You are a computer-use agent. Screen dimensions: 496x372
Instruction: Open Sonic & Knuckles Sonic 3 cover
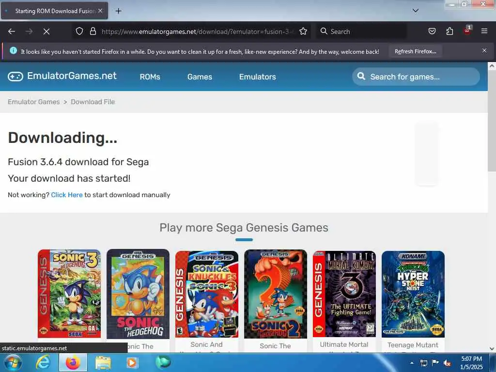click(207, 294)
